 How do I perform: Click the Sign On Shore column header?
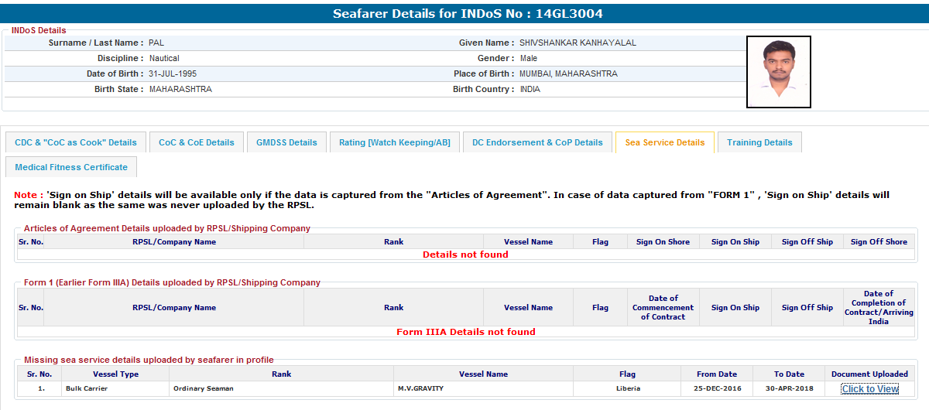663,242
